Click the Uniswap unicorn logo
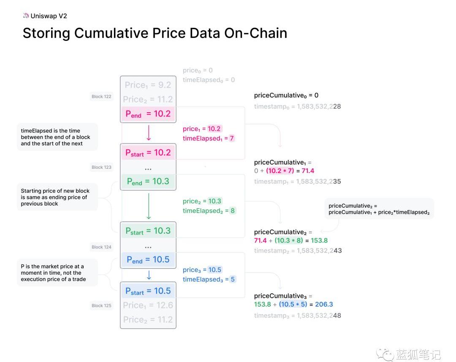456x362 pixels. pyautogui.click(x=26, y=16)
